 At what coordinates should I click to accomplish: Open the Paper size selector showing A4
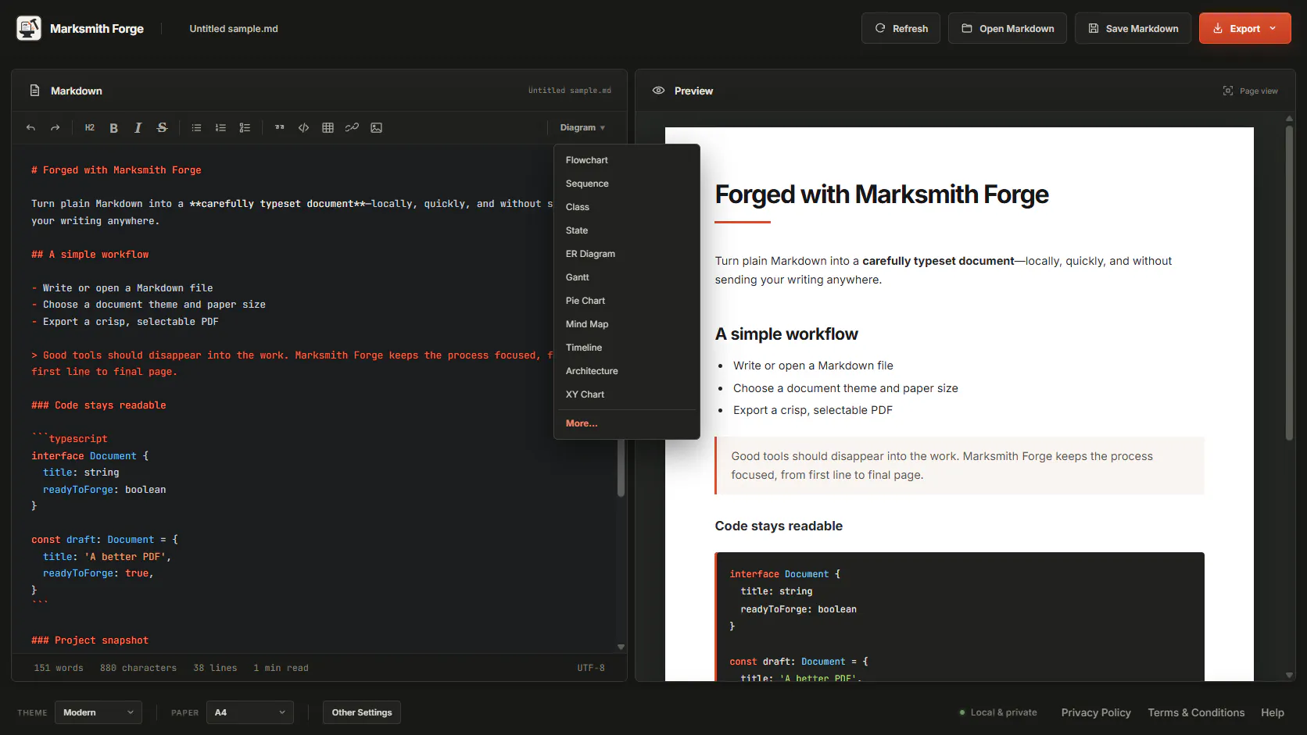[x=250, y=712]
